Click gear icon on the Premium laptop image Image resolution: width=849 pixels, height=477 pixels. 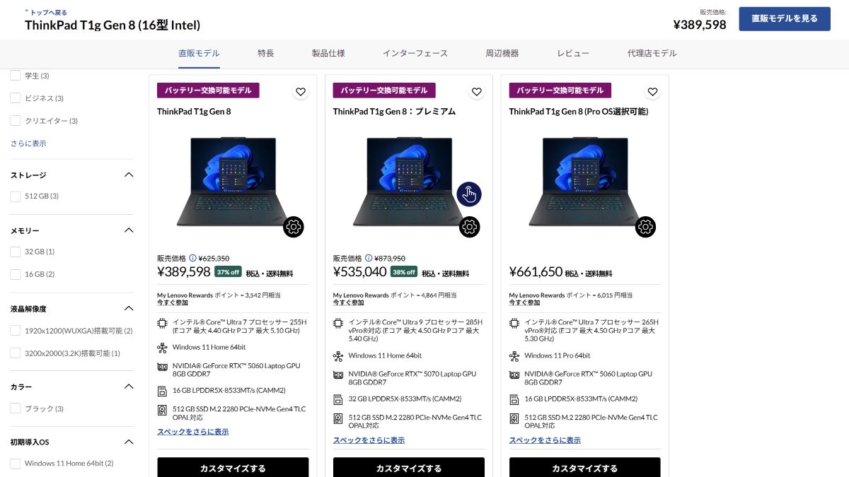pyautogui.click(x=470, y=227)
